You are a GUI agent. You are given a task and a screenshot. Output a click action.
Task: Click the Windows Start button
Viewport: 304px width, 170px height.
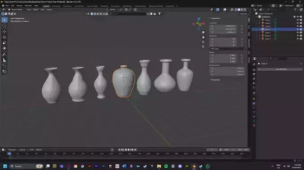click(x=5, y=166)
